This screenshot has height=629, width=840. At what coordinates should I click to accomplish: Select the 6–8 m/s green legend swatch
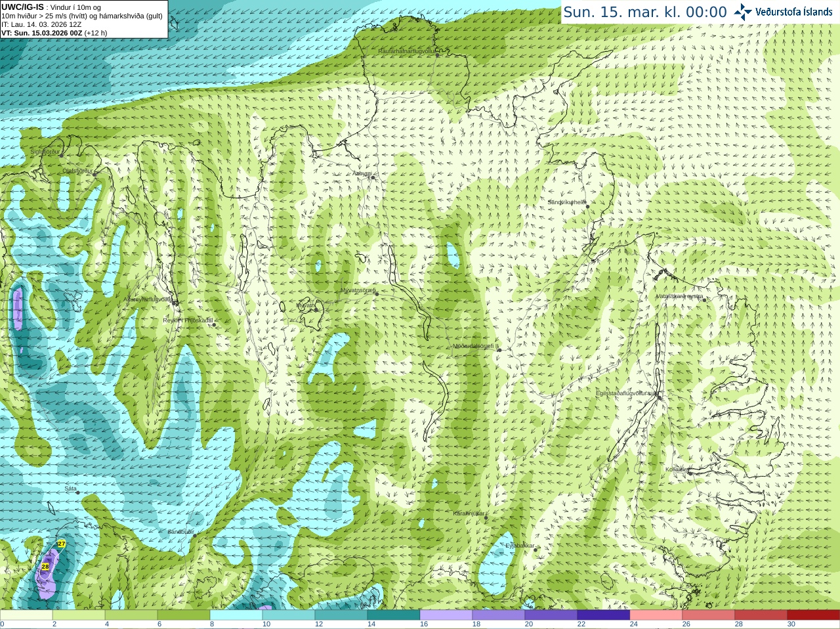coord(184,615)
